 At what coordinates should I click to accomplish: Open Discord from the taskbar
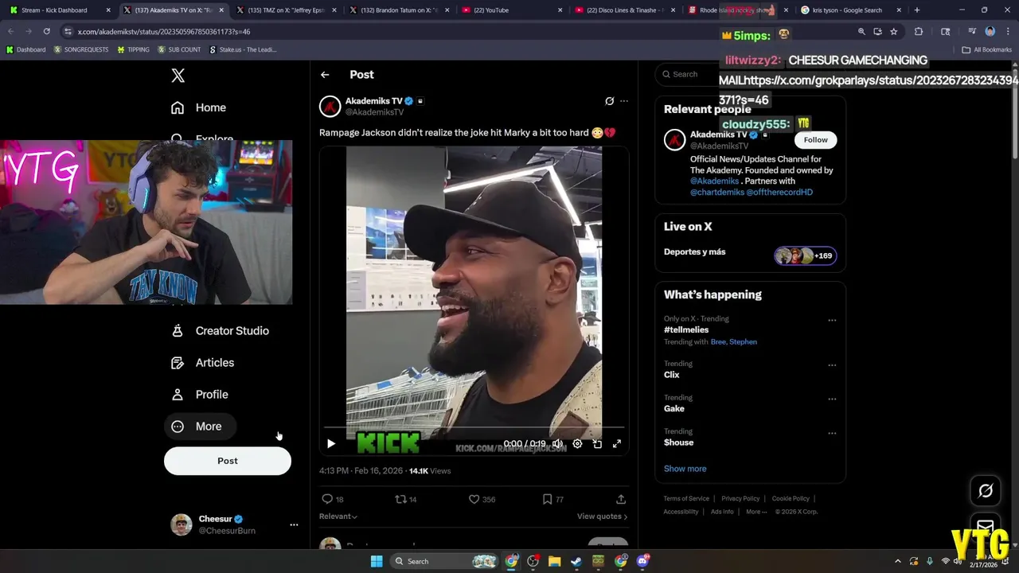(642, 561)
